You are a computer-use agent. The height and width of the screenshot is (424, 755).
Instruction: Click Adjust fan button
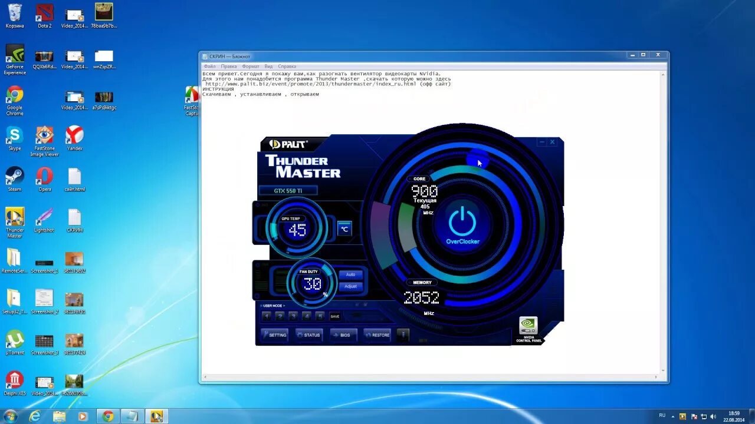(x=350, y=286)
